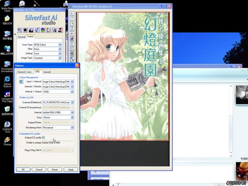Viewport: 248px width, 186px height.
Task: Click the scanned artwork preview image
Action: pyautogui.click(x=123, y=76)
